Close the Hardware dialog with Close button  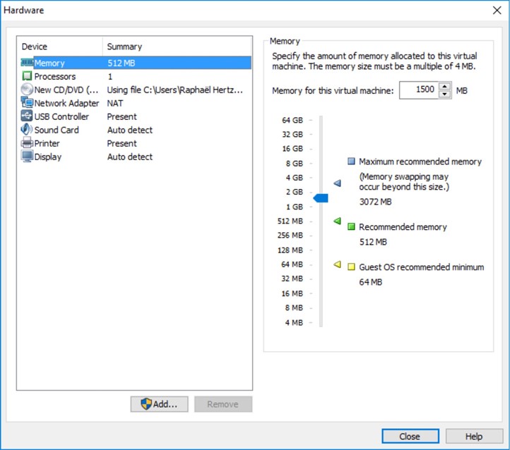(410, 436)
